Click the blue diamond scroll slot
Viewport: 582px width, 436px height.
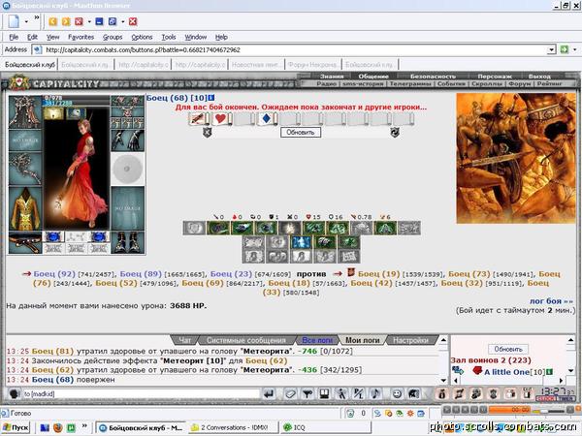tap(266, 118)
